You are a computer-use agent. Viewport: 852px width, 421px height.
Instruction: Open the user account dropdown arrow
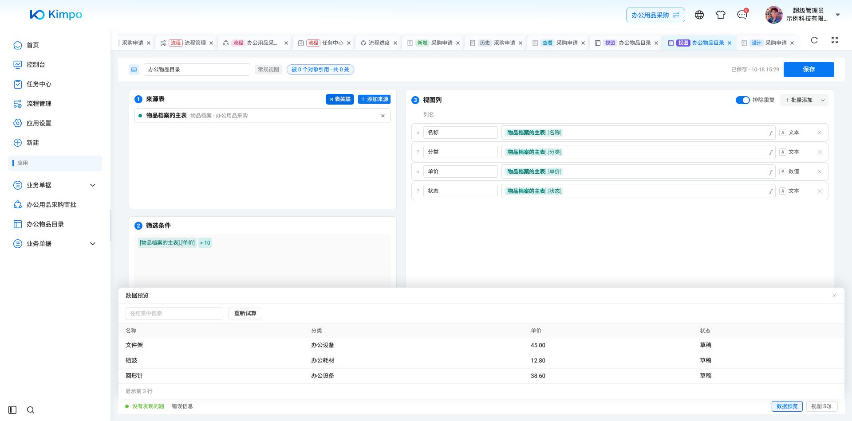[838, 15]
